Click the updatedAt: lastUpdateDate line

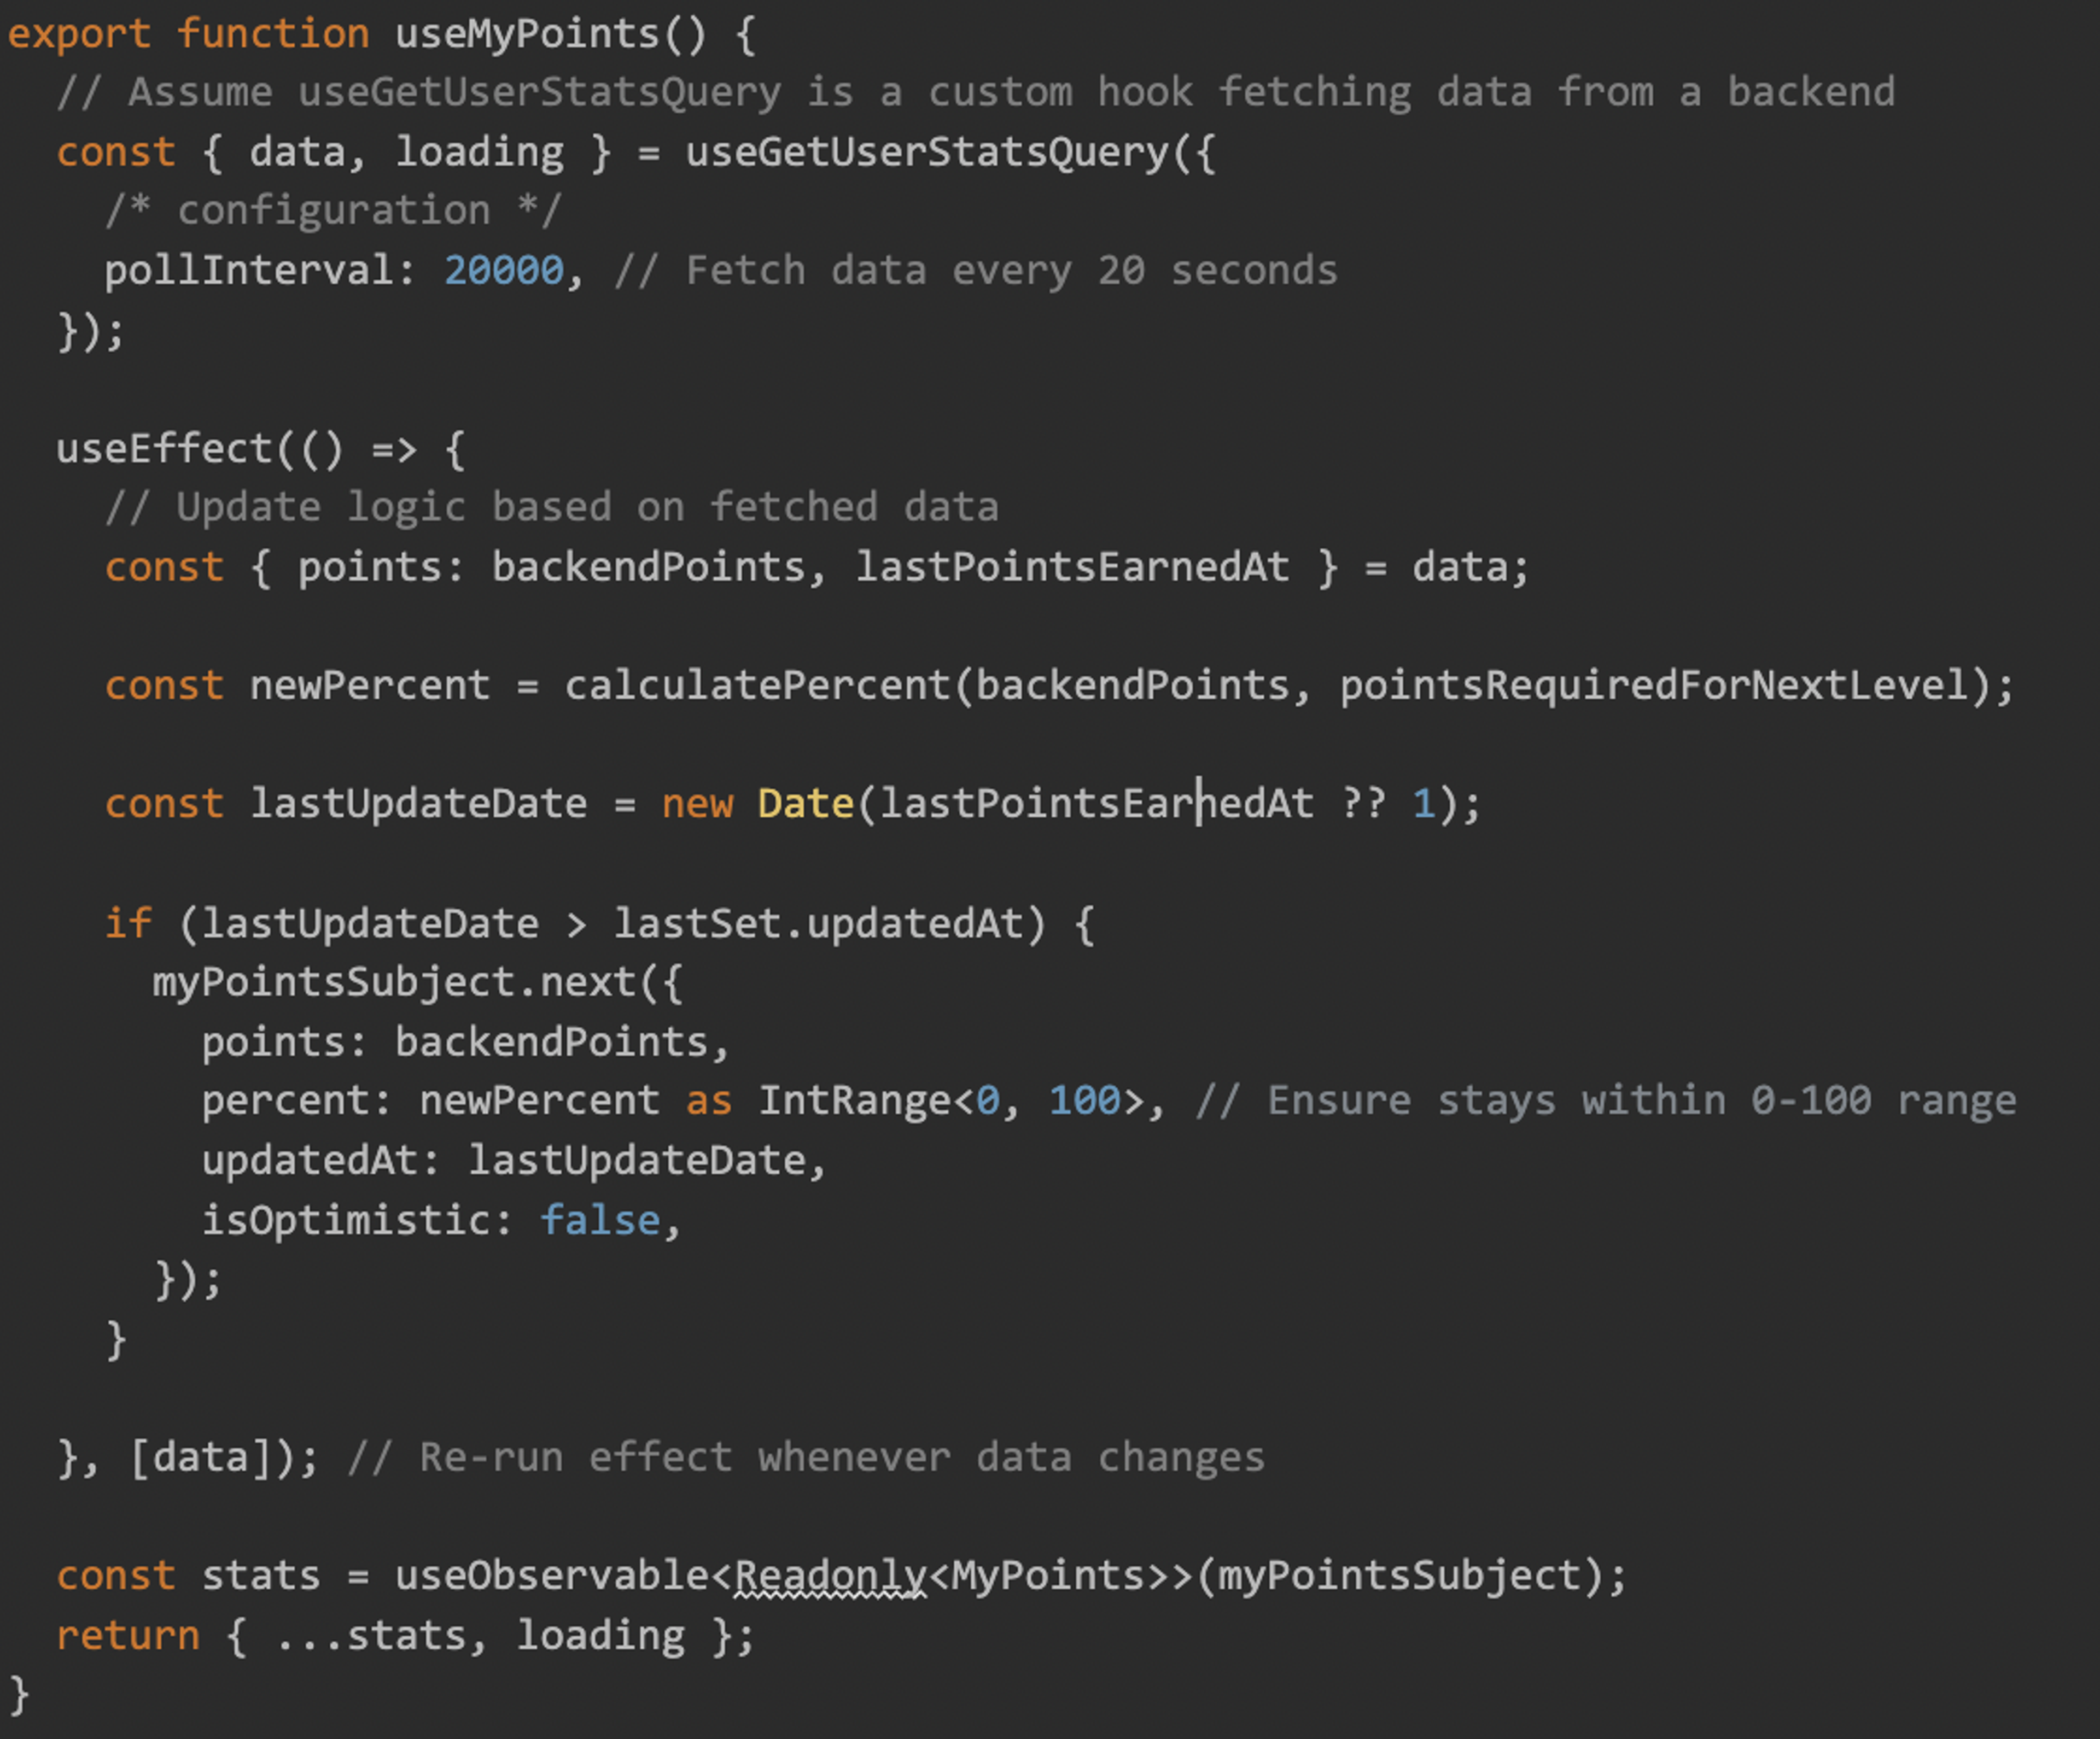pos(514,1161)
